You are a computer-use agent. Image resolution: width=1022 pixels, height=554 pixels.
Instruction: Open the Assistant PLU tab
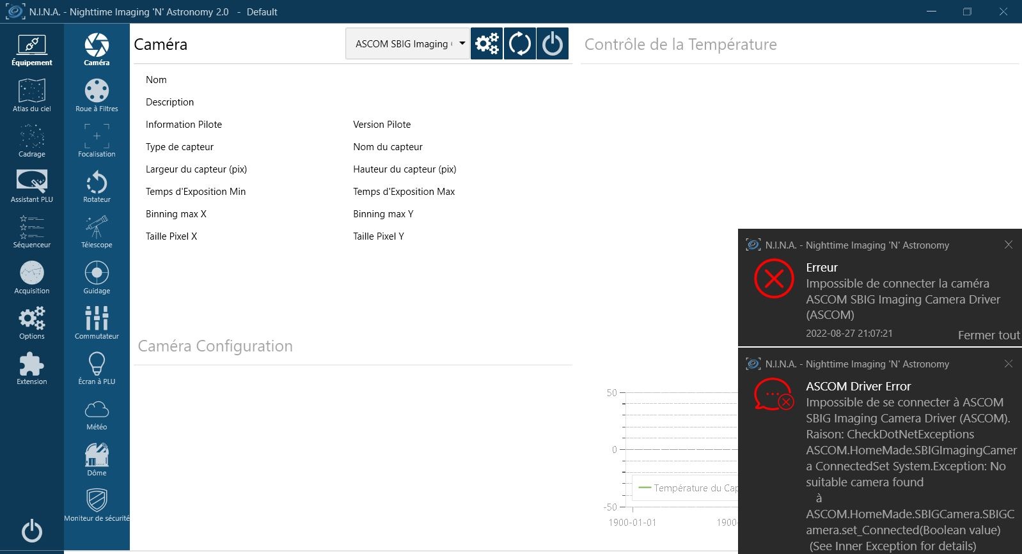point(32,186)
